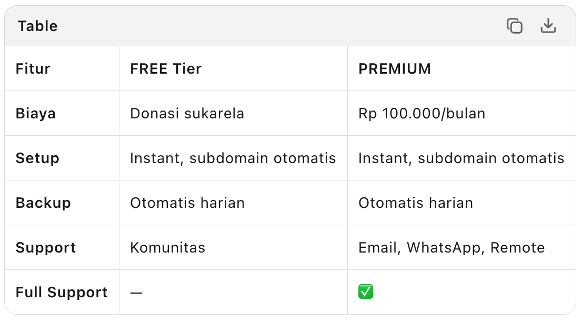The image size is (582, 322).
Task: Click the "Backup" row label
Action: (43, 203)
